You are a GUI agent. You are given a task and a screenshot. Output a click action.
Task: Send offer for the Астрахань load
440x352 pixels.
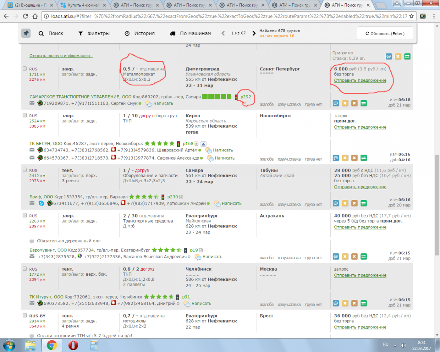coord(360,227)
